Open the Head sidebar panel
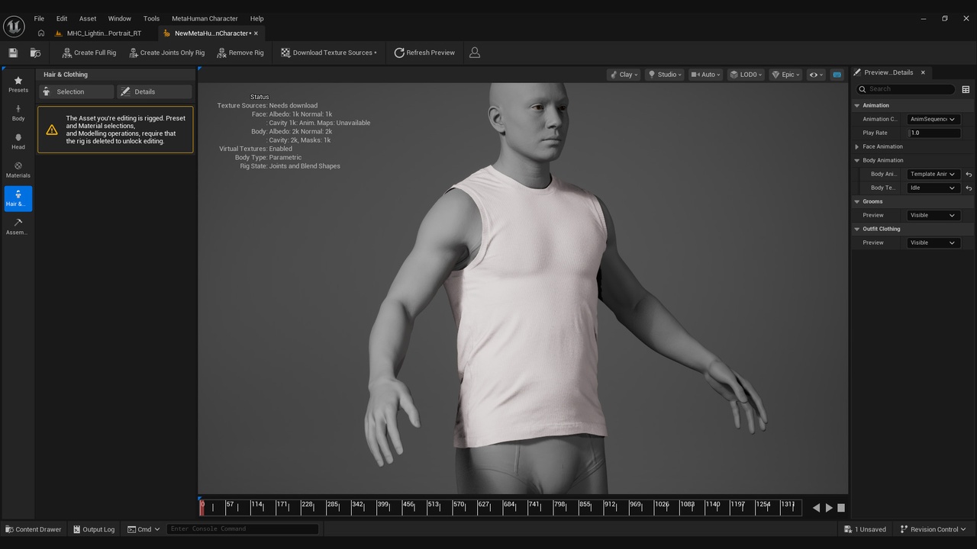This screenshot has width=977, height=549. click(18, 142)
